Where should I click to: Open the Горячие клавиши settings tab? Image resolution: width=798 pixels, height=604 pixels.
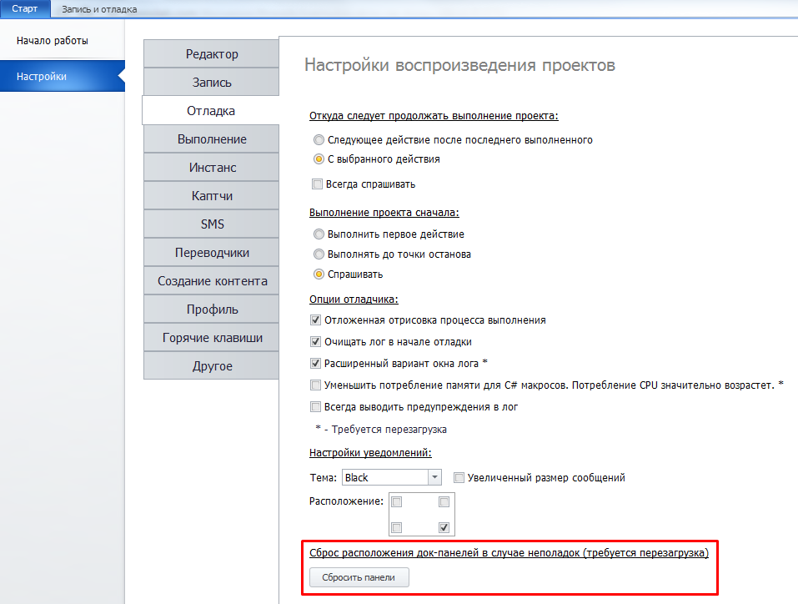click(211, 338)
